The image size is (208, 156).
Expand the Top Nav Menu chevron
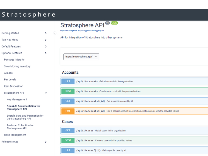click(x=46, y=40)
